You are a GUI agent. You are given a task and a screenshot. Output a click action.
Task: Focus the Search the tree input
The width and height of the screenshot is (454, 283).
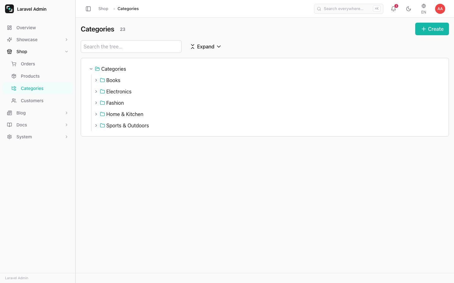click(131, 47)
